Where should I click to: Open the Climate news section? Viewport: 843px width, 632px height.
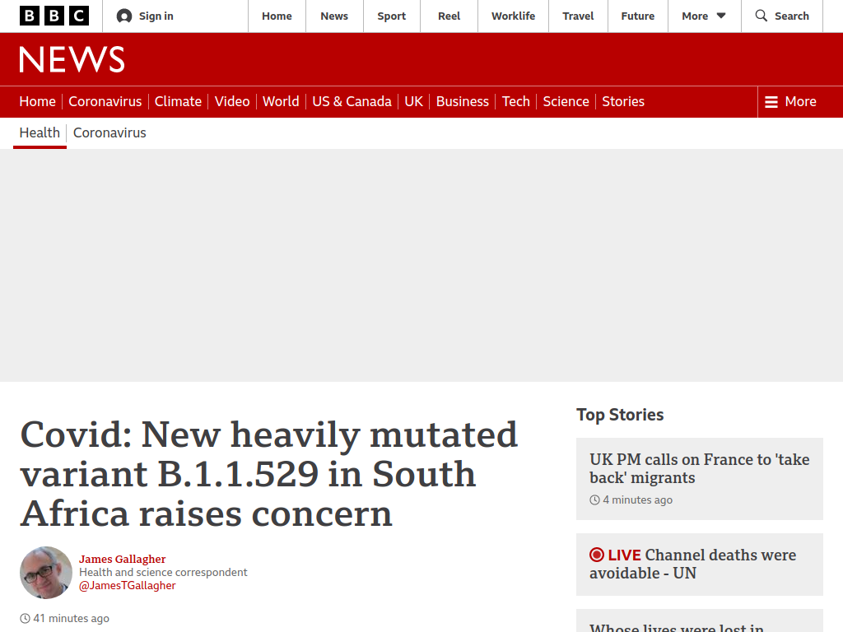[178, 101]
